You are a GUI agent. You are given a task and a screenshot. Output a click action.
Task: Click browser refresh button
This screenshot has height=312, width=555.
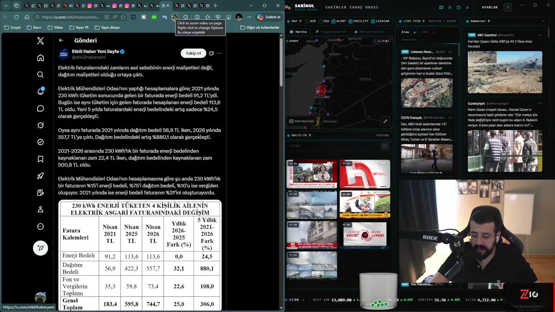click(x=16, y=17)
